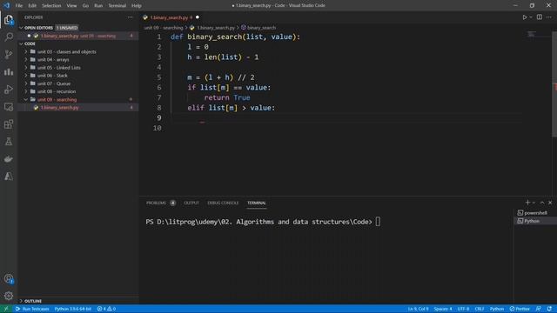The image size is (557, 313).
Task: Open the Extensions view
Action: point(9,123)
